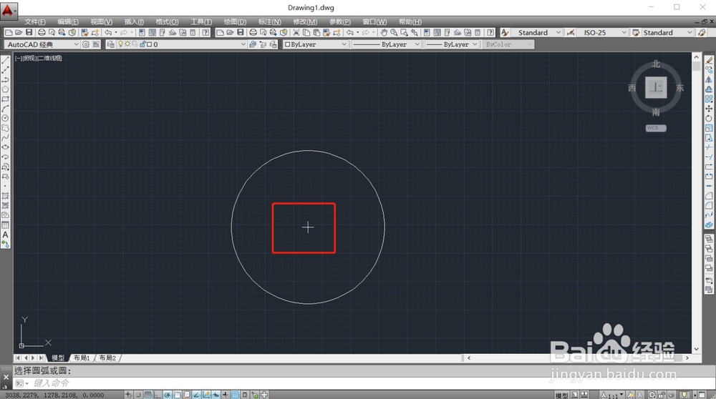The image size is (716, 399).
Task: Select the Multiline Text A tool
Action: pos(6,235)
